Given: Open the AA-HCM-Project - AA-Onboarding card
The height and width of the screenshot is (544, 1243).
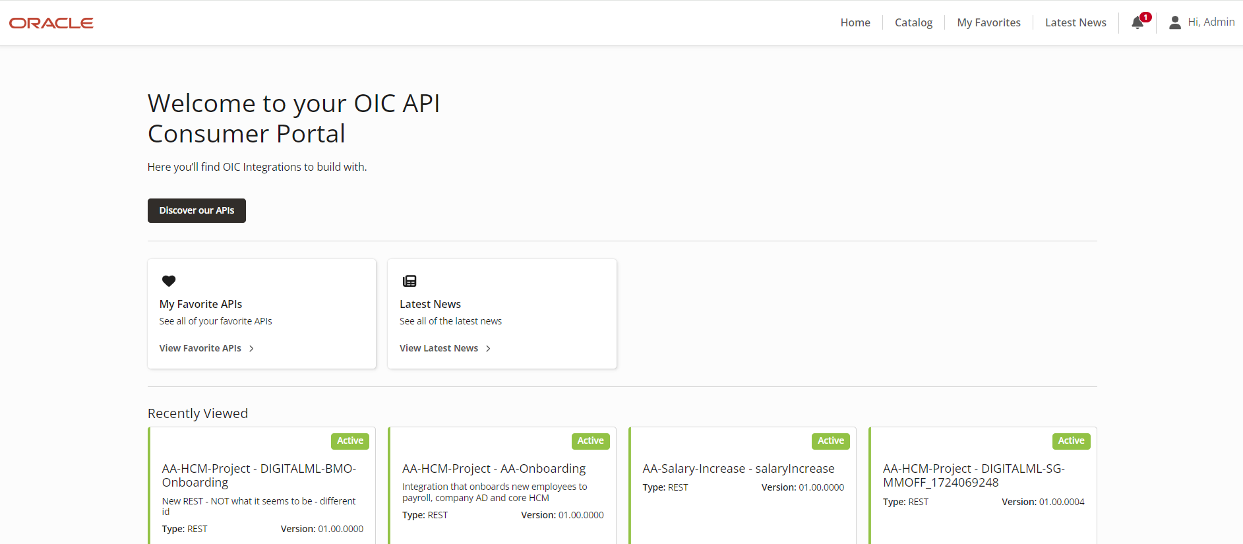Looking at the screenshot, I should 502,485.
